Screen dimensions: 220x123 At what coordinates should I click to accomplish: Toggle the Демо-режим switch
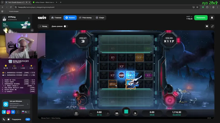point(64,26)
